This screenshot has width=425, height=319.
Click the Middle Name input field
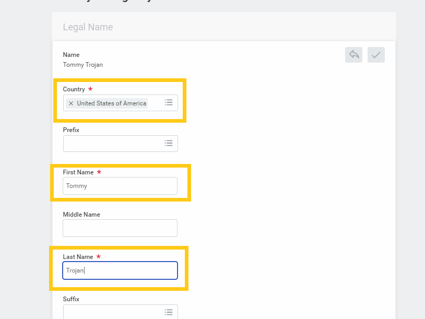(120, 228)
